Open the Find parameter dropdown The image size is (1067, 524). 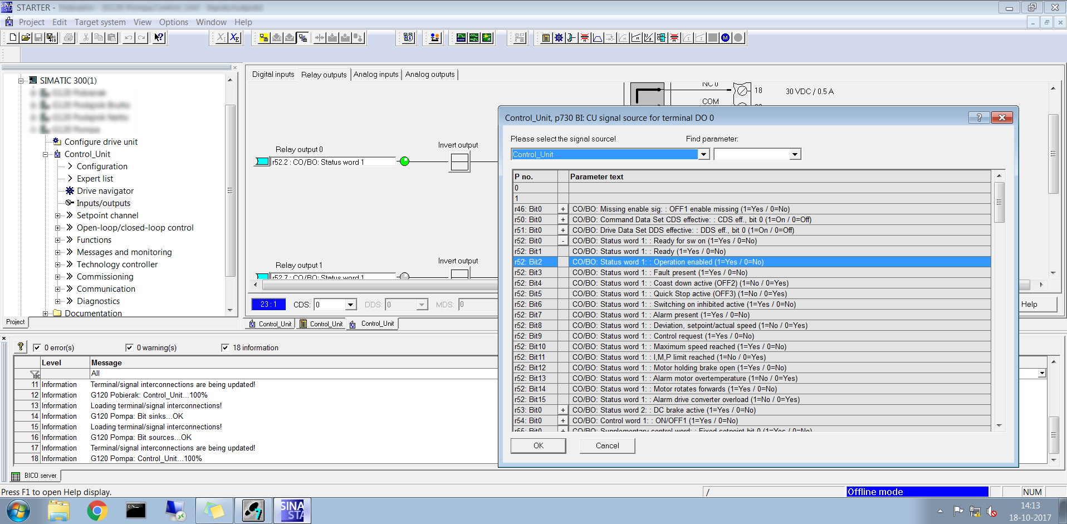coord(795,154)
